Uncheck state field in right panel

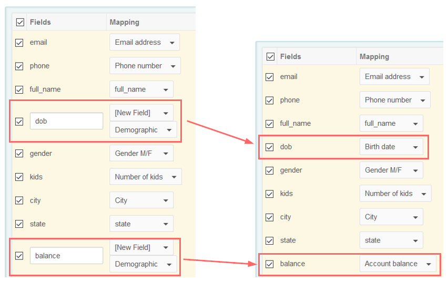pos(269,240)
